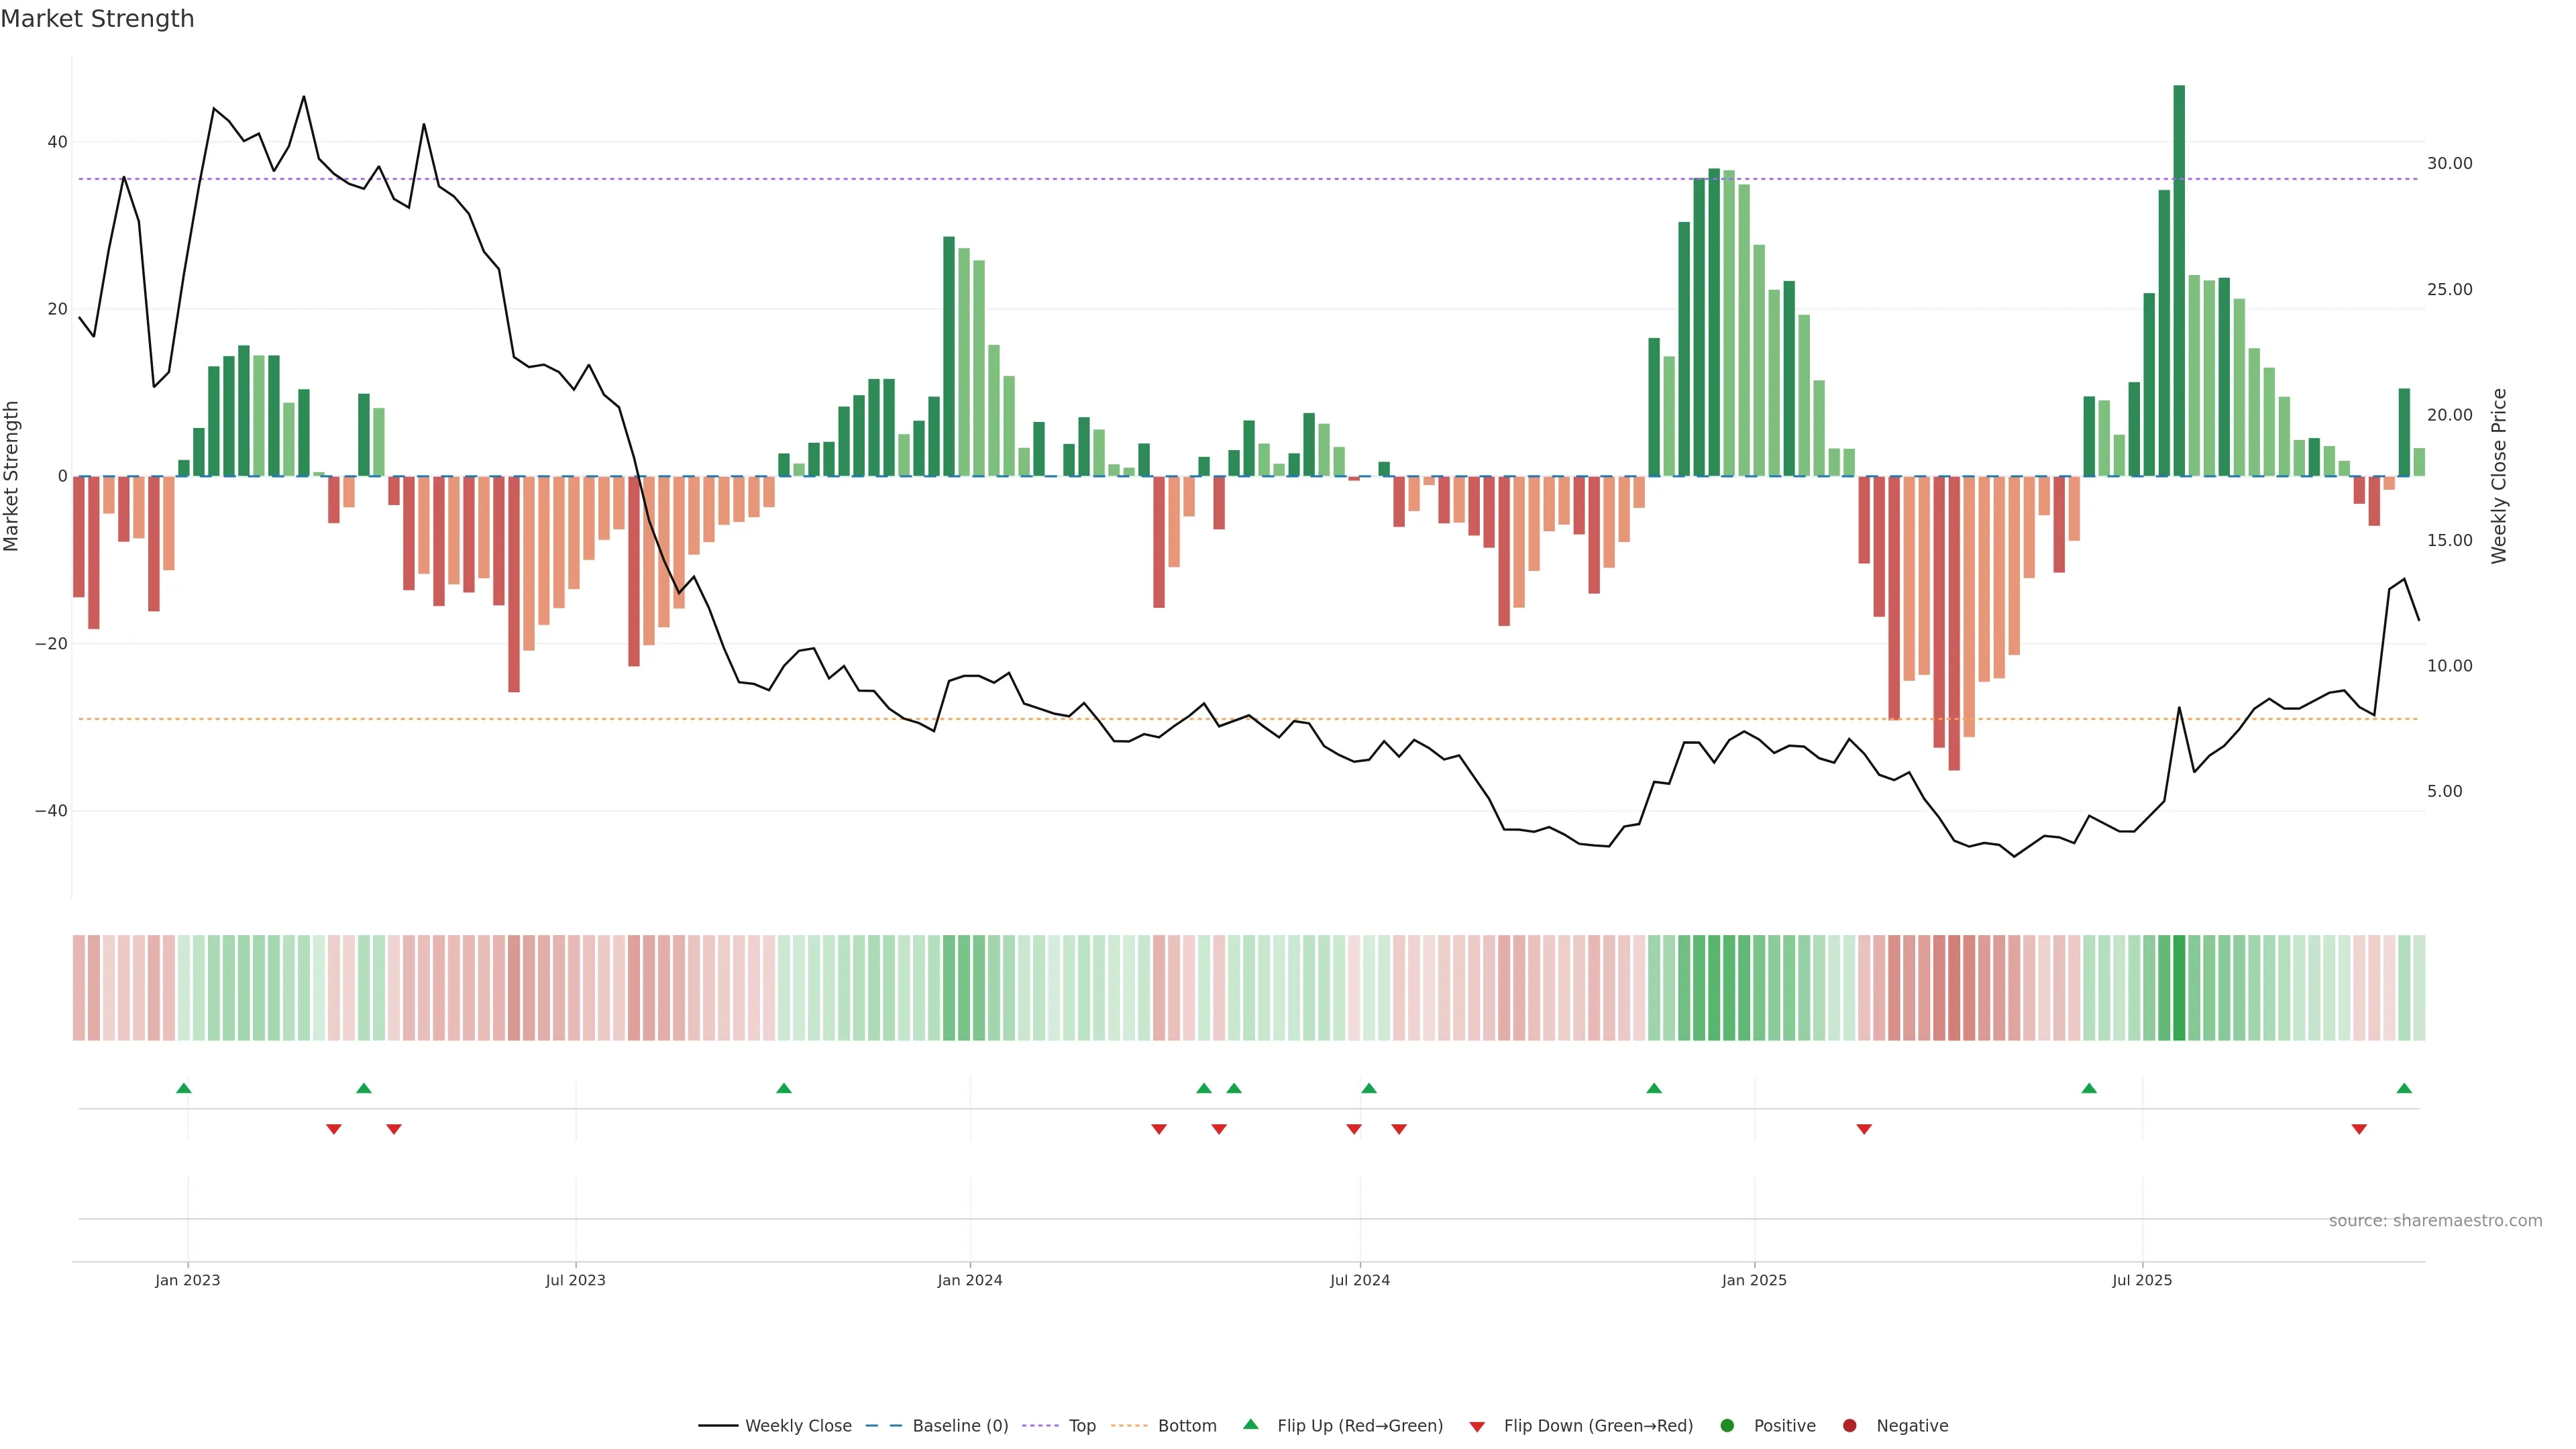Click the last red flip-down triangle marker

[x=2359, y=1129]
